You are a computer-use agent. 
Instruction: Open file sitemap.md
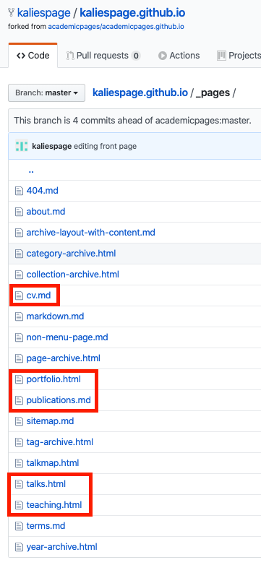pyautogui.click(x=50, y=421)
